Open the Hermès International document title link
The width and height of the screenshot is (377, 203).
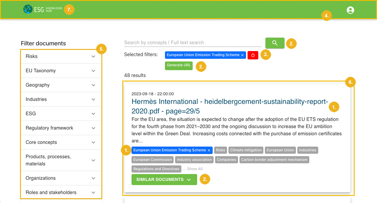pyautogui.click(x=230, y=102)
